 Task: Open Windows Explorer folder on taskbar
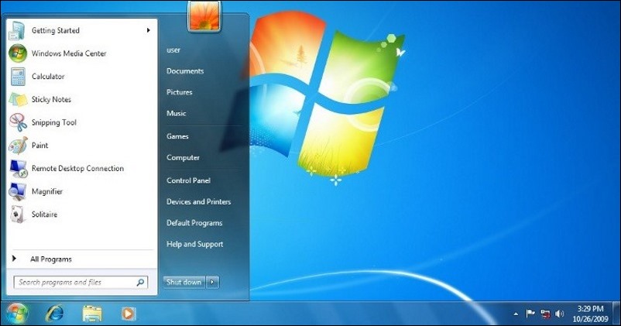[x=92, y=314]
